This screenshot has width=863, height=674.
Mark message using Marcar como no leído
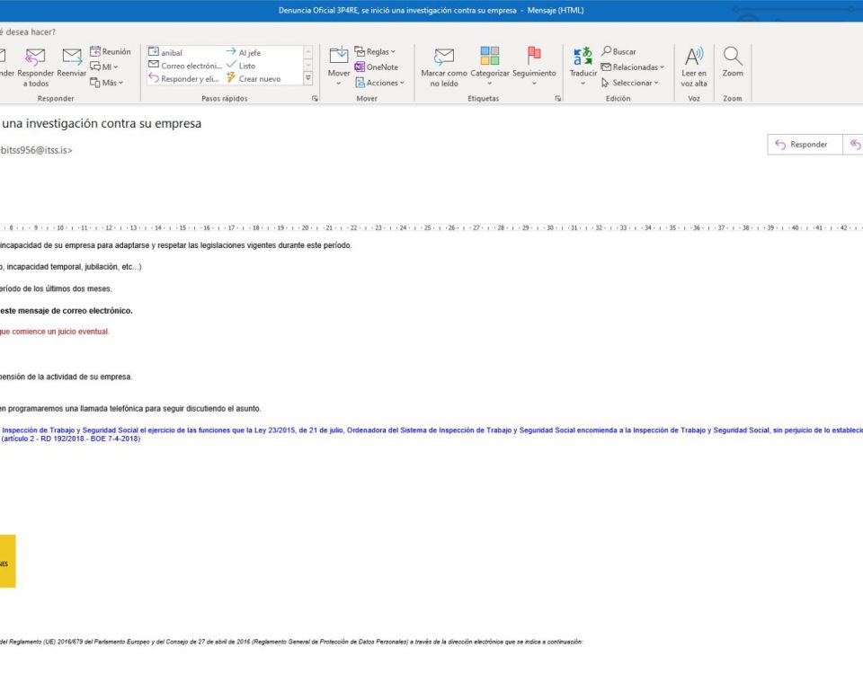(x=444, y=58)
